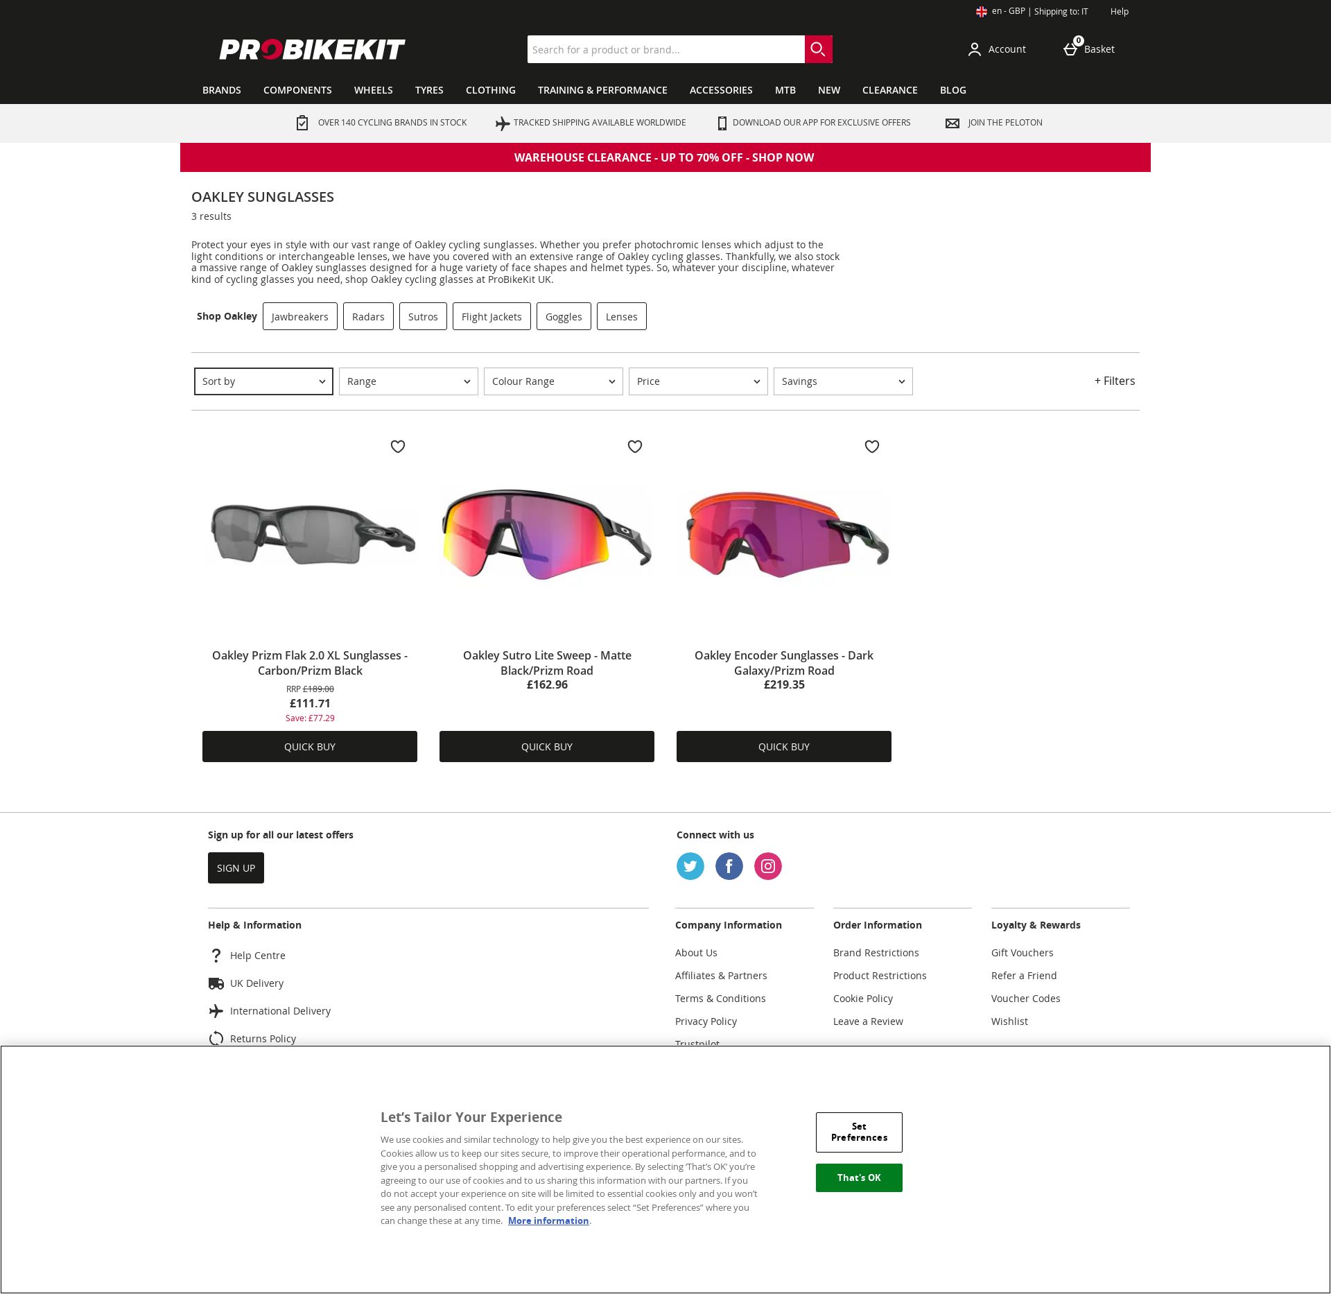Add Oakley Prizm Flak 2.0 XL to wishlist
Image resolution: width=1331 pixels, height=1294 pixels.
pos(398,447)
